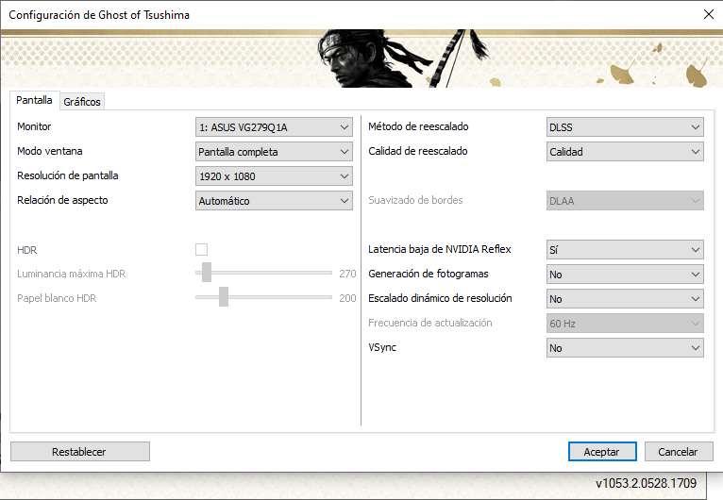Click the Monitor label text
The image size is (723, 500).
(x=34, y=126)
